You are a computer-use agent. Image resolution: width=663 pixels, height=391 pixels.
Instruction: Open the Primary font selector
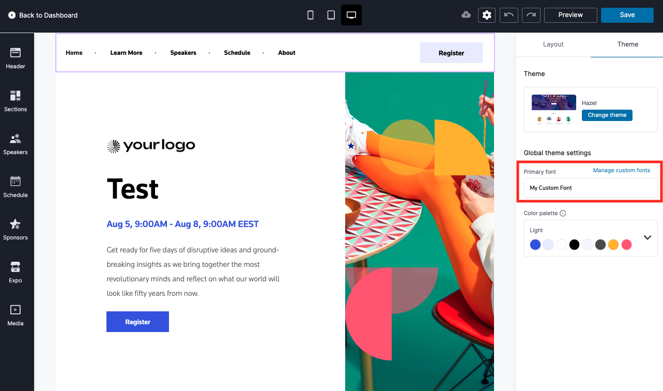coord(591,188)
